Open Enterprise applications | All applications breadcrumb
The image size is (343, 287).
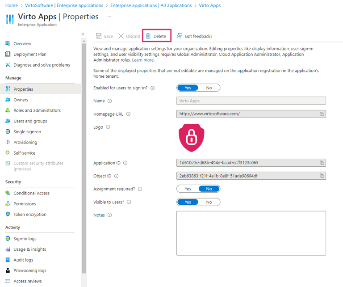coord(151,5)
